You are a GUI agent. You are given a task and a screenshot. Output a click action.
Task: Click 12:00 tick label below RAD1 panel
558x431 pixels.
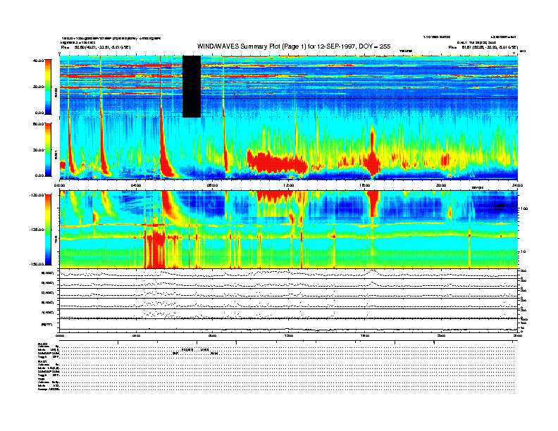click(289, 185)
